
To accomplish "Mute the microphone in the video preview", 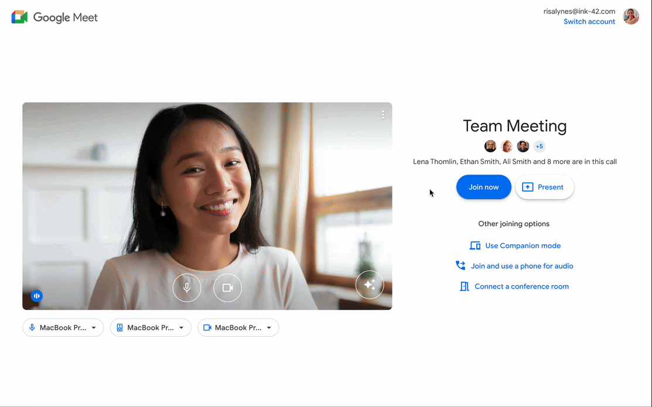I will (x=187, y=288).
